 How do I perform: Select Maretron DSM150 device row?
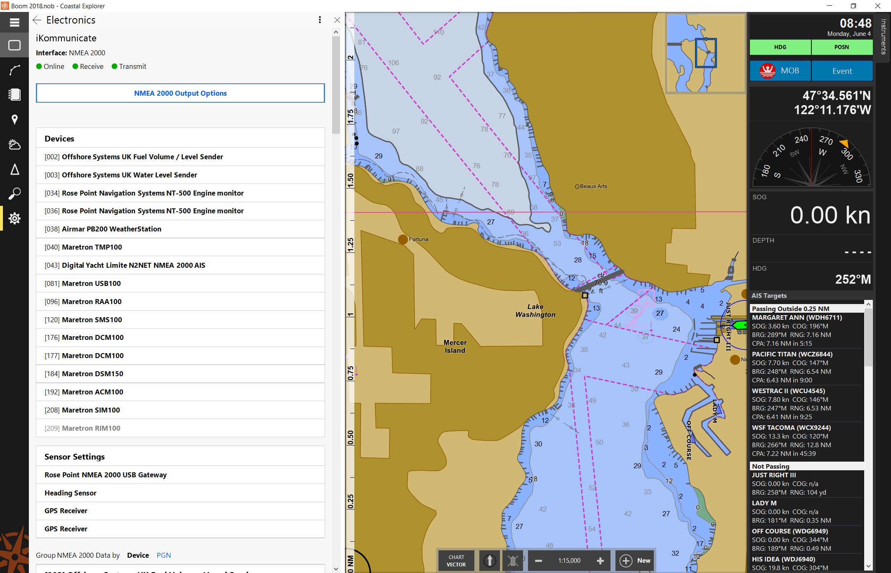tap(180, 374)
